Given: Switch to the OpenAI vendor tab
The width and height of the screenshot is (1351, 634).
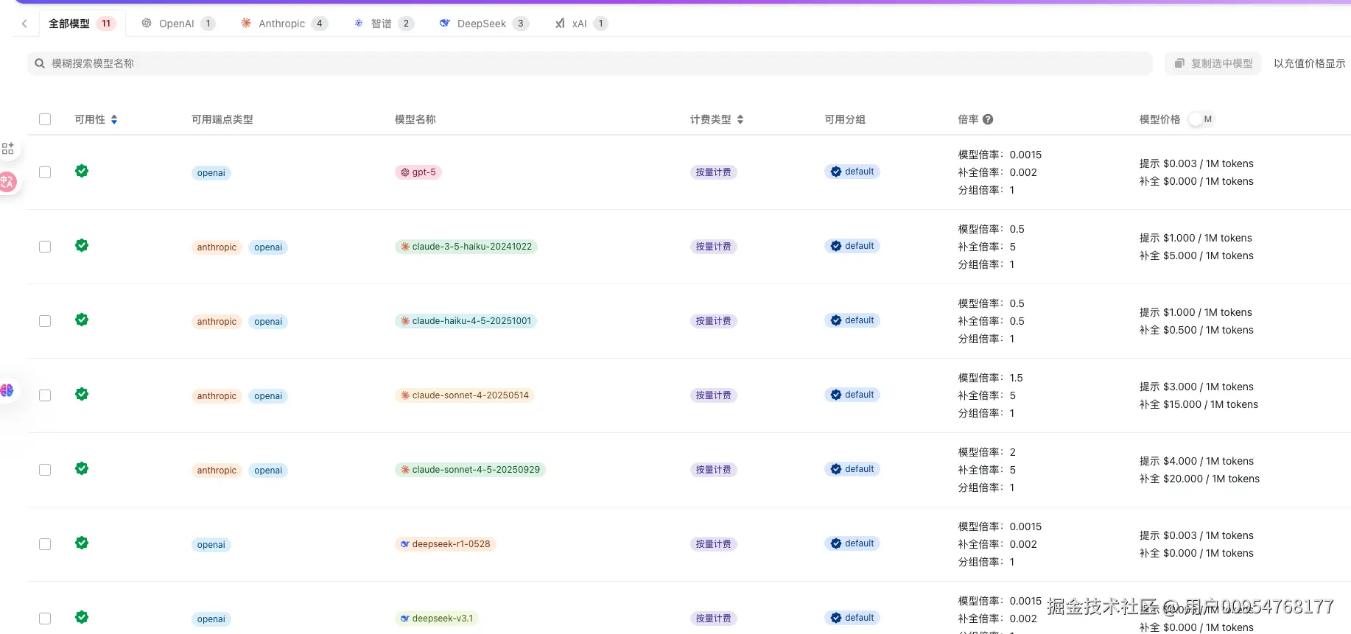Looking at the screenshot, I should coord(178,24).
